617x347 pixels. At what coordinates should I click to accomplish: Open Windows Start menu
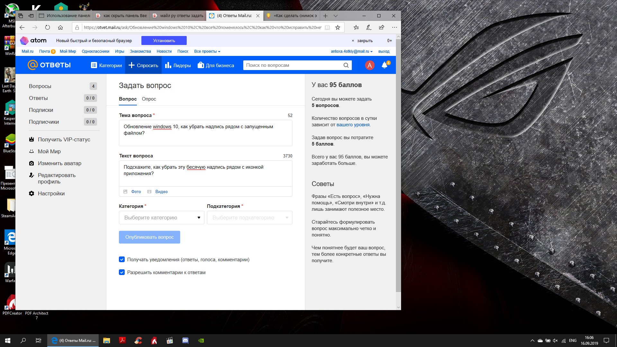click(x=8, y=341)
